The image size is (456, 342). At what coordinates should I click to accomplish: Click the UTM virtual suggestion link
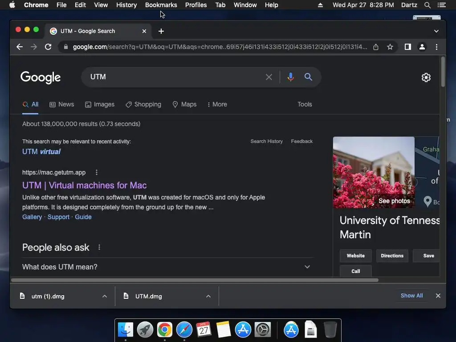(x=41, y=151)
